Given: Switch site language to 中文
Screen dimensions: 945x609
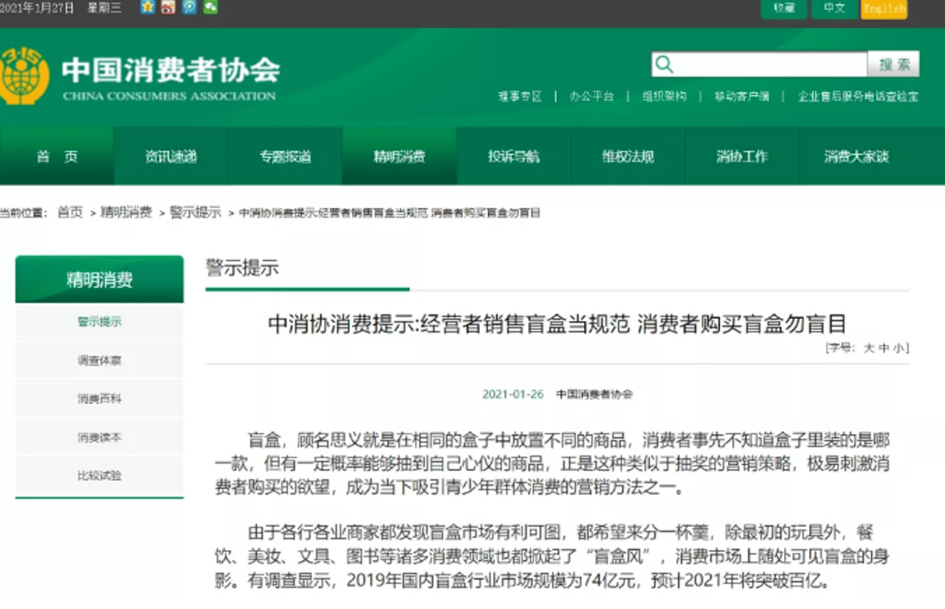Looking at the screenshot, I should pyautogui.click(x=834, y=9).
